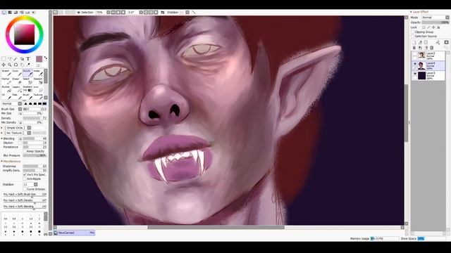The width and height of the screenshot is (451, 253).
Task: Click the Brush Size slider
Action: pyautogui.click(x=35, y=109)
